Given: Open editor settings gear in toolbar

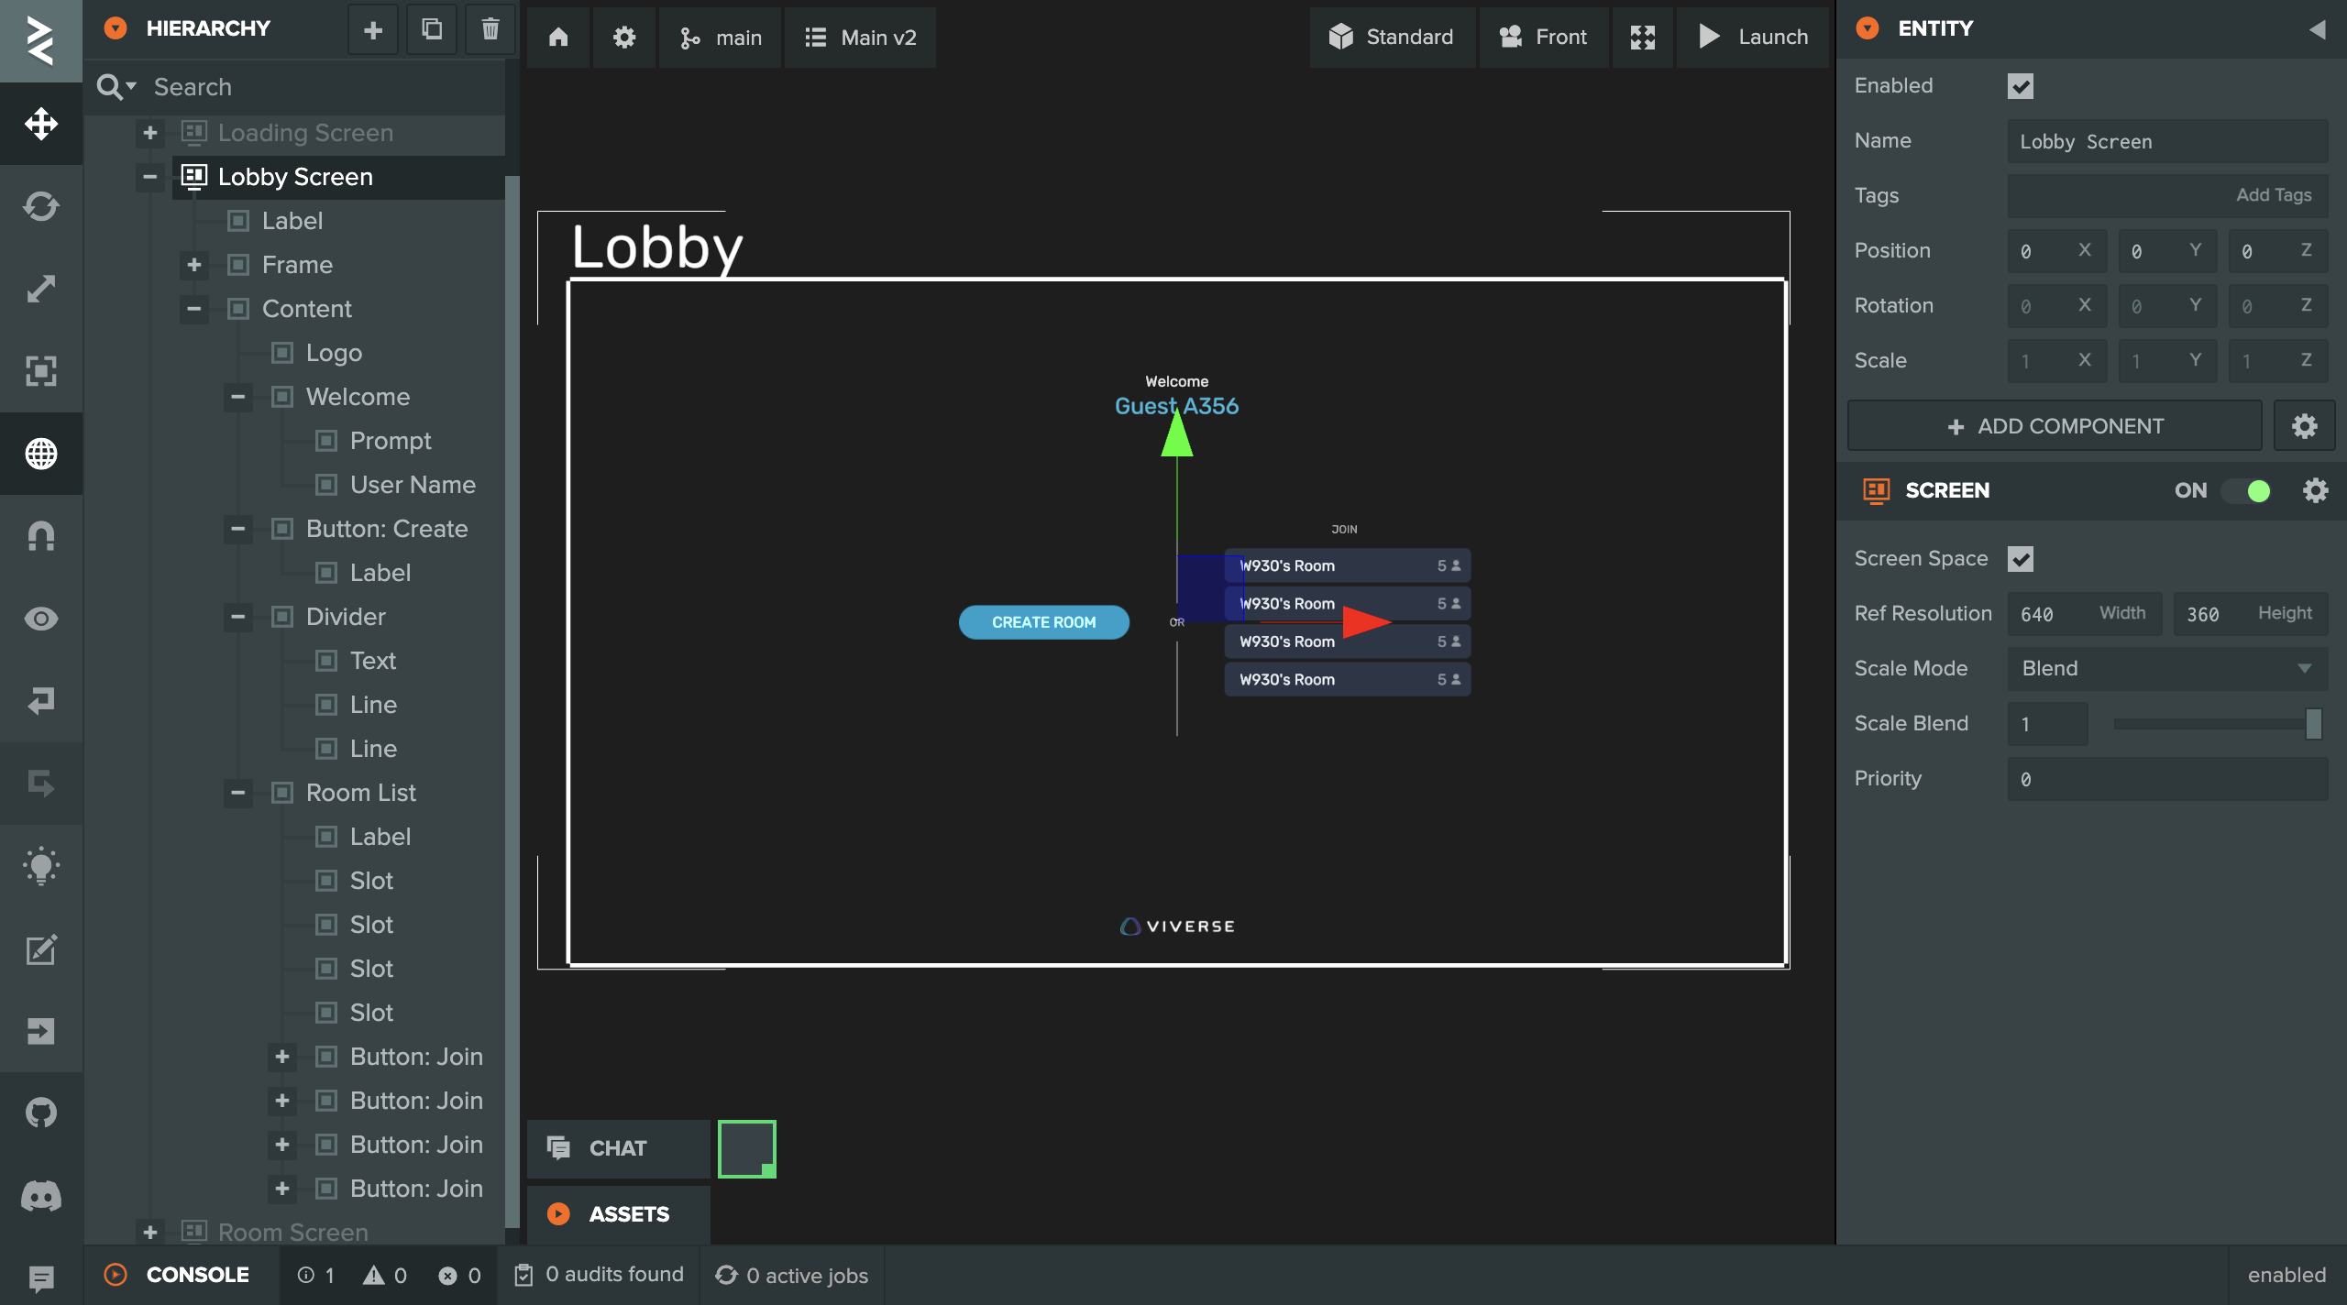Looking at the screenshot, I should click(624, 38).
